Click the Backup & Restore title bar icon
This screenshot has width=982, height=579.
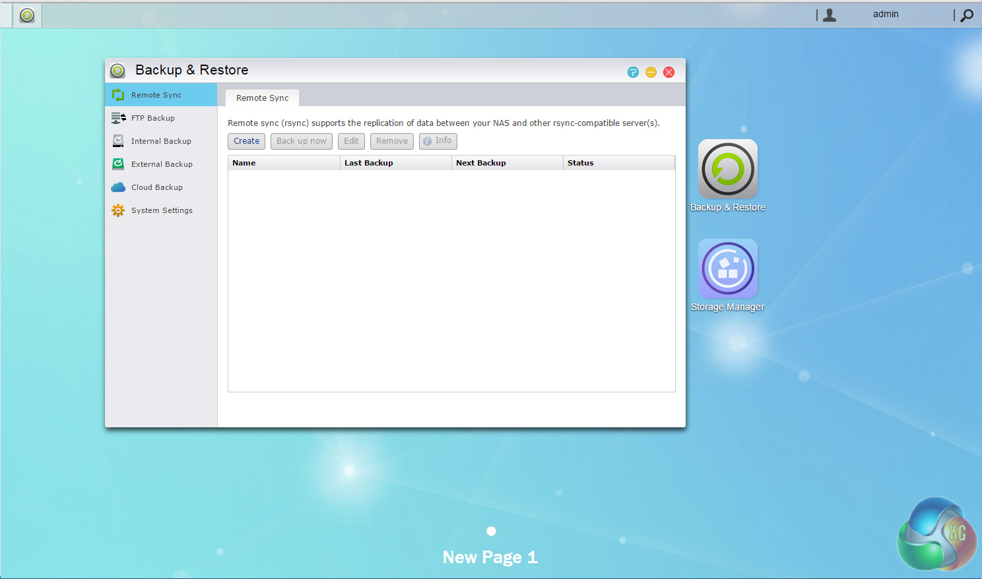(x=117, y=71)
